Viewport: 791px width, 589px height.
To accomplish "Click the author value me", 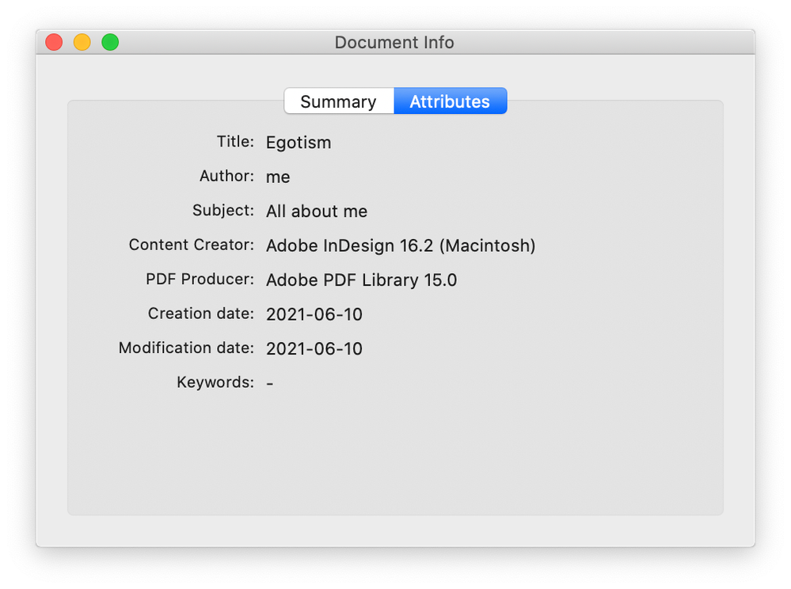I will point(278,177).
